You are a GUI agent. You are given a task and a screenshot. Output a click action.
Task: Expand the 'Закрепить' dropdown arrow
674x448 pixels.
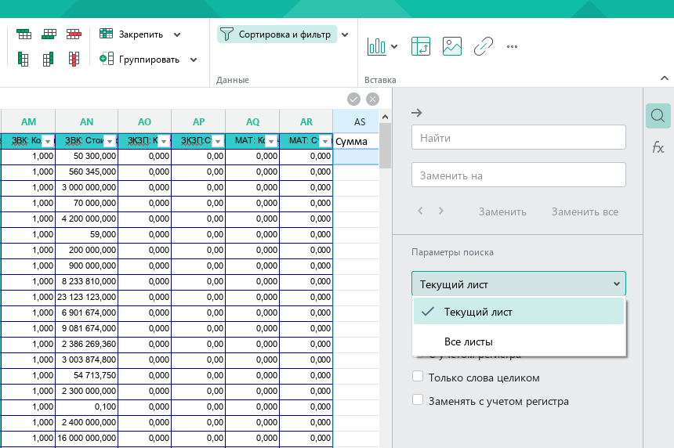click(177, 34)
